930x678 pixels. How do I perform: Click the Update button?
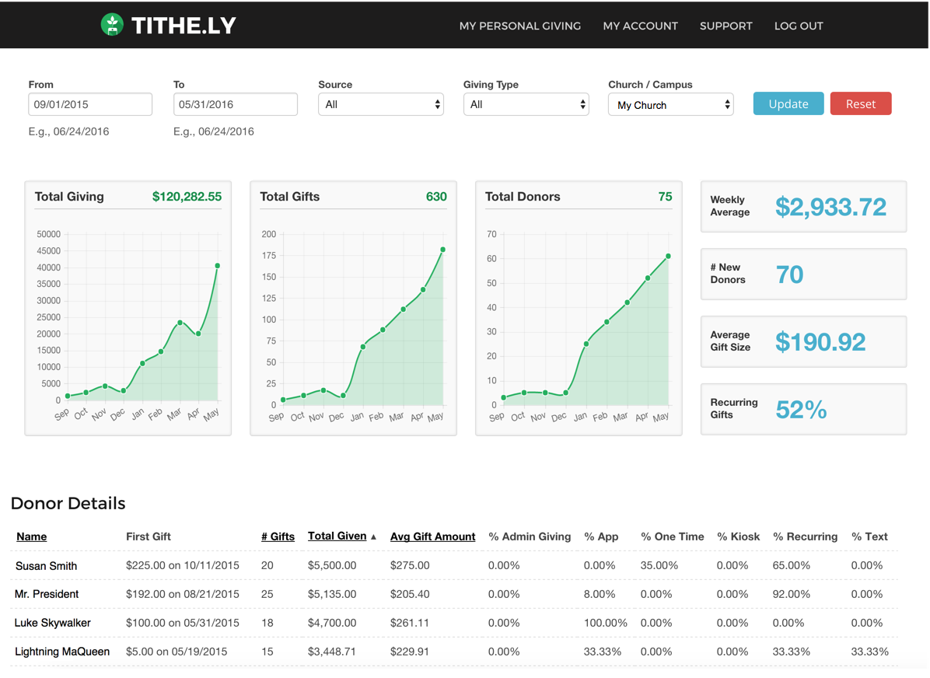[788, 103]
